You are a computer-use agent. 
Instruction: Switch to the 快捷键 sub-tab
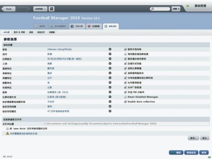52,32
